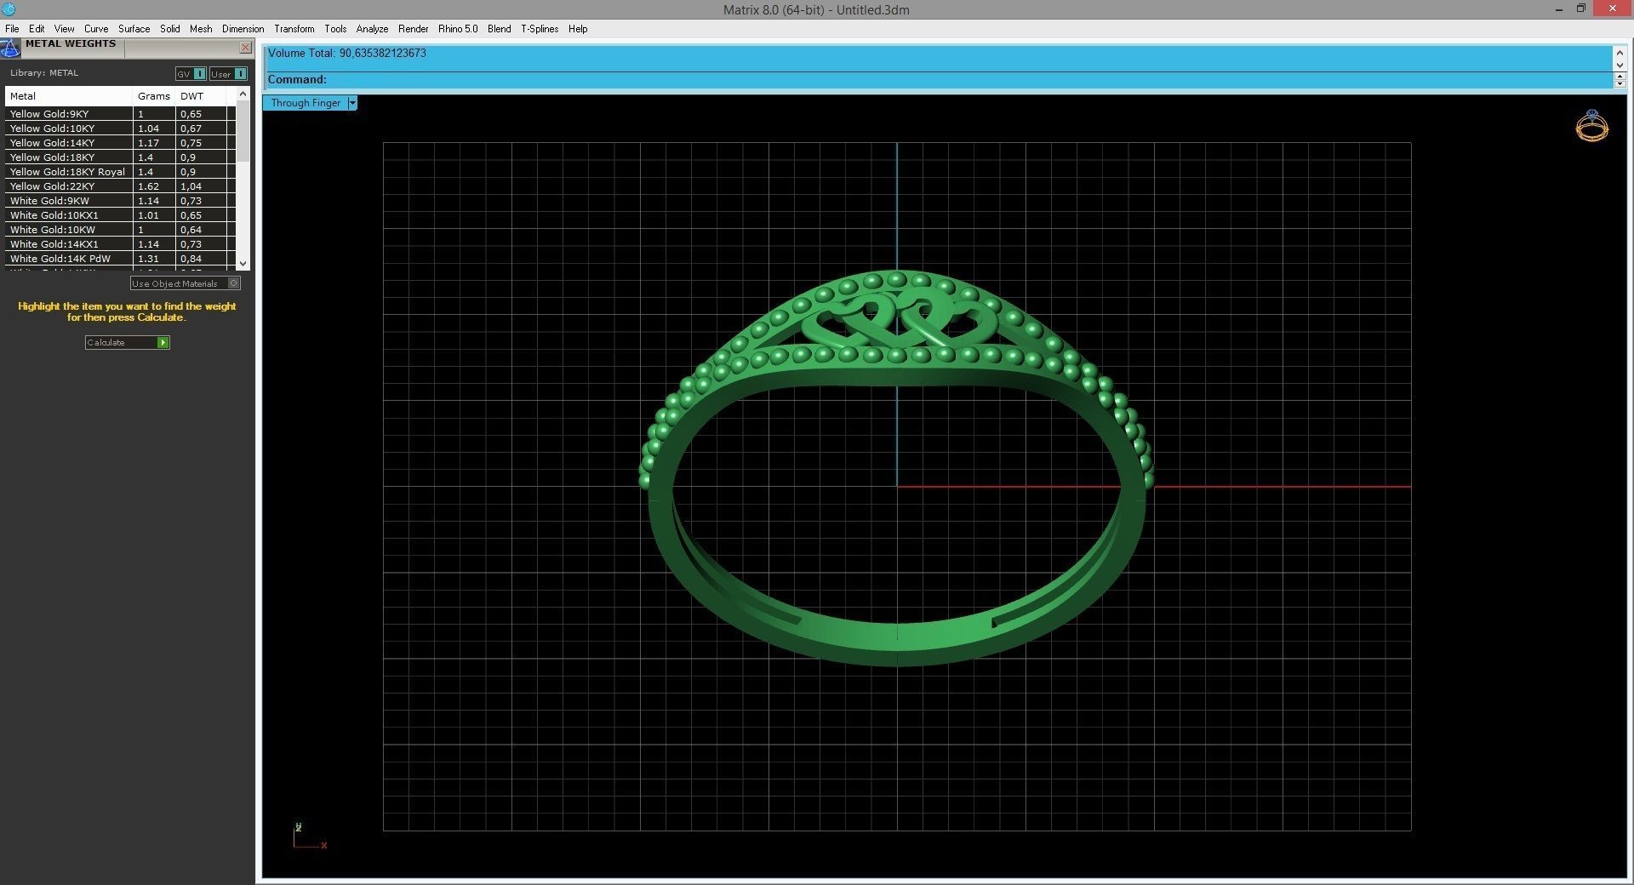This screenshot has width=1634, height=885.
Task: Select the White Gold:10KX1 row
Action: (120, 215)
